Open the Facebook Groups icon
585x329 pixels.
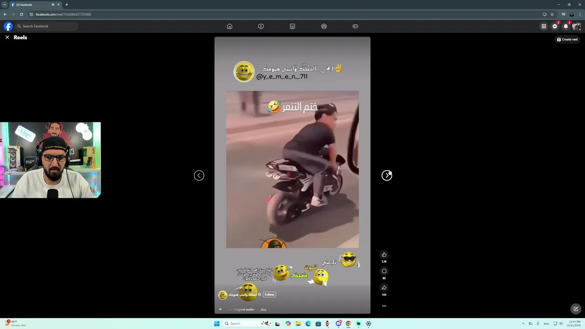click(x=324, y=26)
